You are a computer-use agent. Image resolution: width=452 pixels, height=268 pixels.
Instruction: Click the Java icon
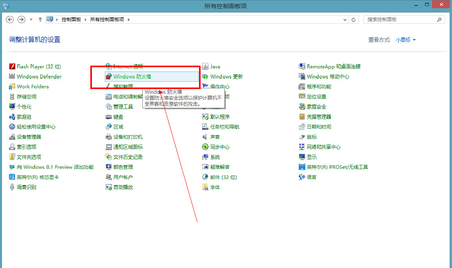pyautogui.click(x=205, y=66)
